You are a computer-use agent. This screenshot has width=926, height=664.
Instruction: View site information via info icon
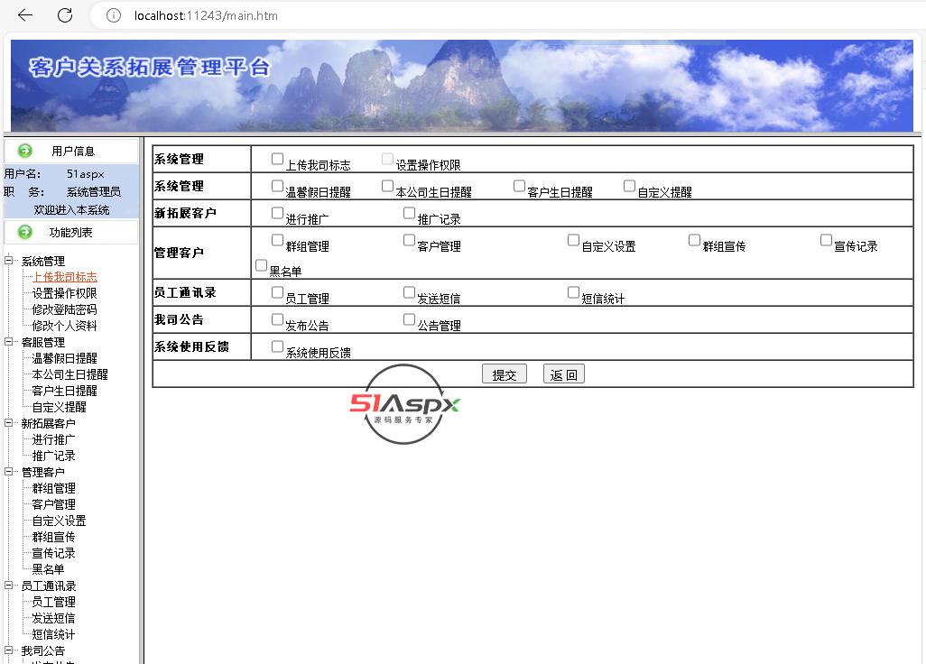(x=113, y=15)
